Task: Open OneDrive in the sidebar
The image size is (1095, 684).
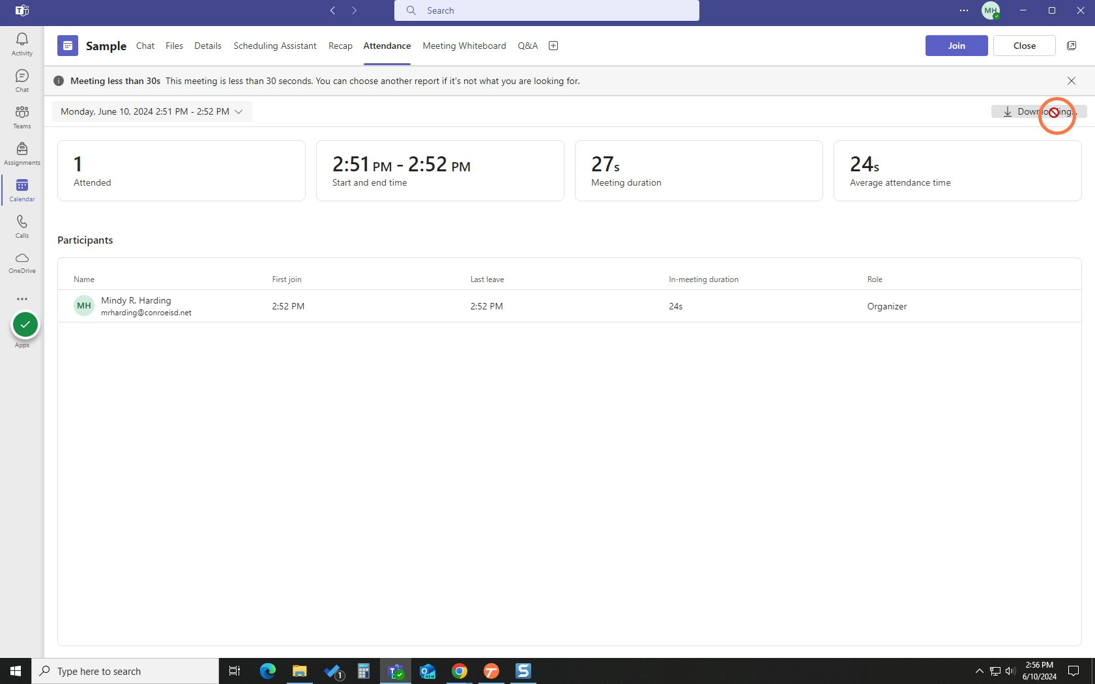Action: (22, 263)
